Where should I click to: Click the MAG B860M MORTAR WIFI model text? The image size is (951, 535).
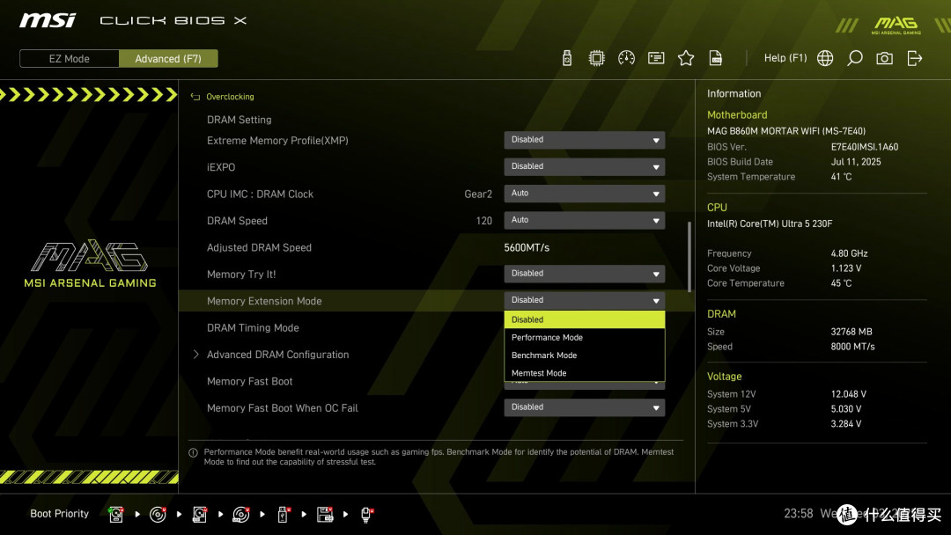786,131
